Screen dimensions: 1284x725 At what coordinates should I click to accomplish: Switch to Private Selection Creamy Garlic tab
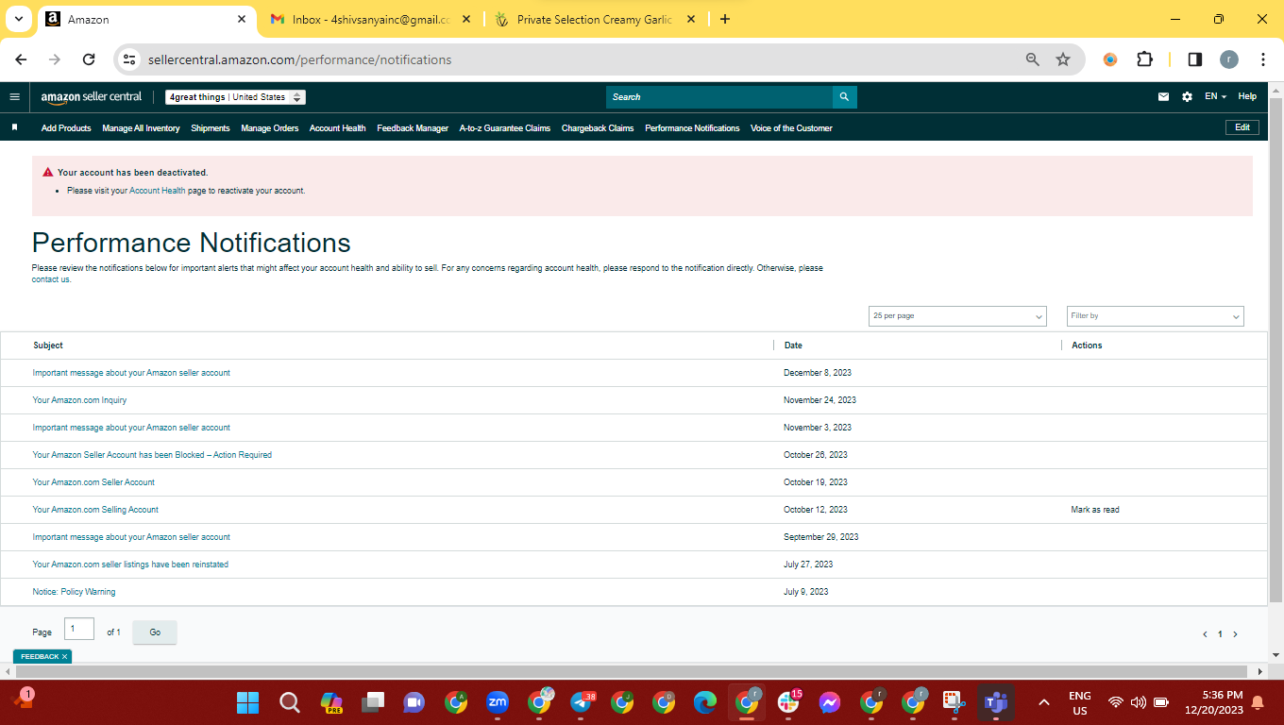coord(595,19)
